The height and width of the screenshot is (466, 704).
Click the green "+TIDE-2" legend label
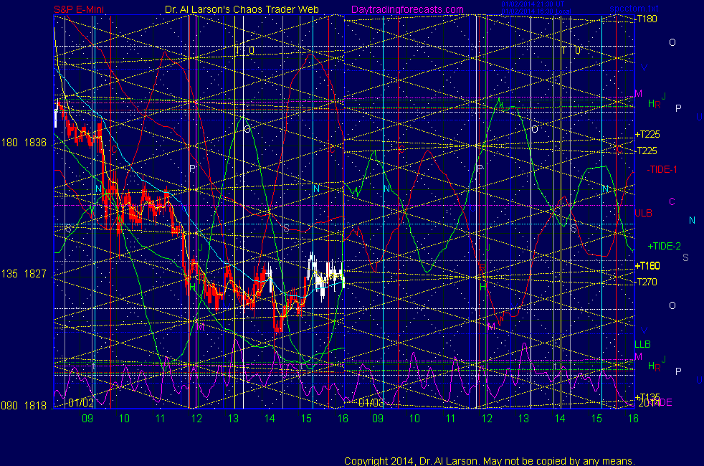coord(664,246)
